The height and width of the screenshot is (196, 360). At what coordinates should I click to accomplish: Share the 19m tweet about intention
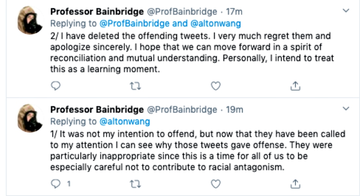pos(296,183)
